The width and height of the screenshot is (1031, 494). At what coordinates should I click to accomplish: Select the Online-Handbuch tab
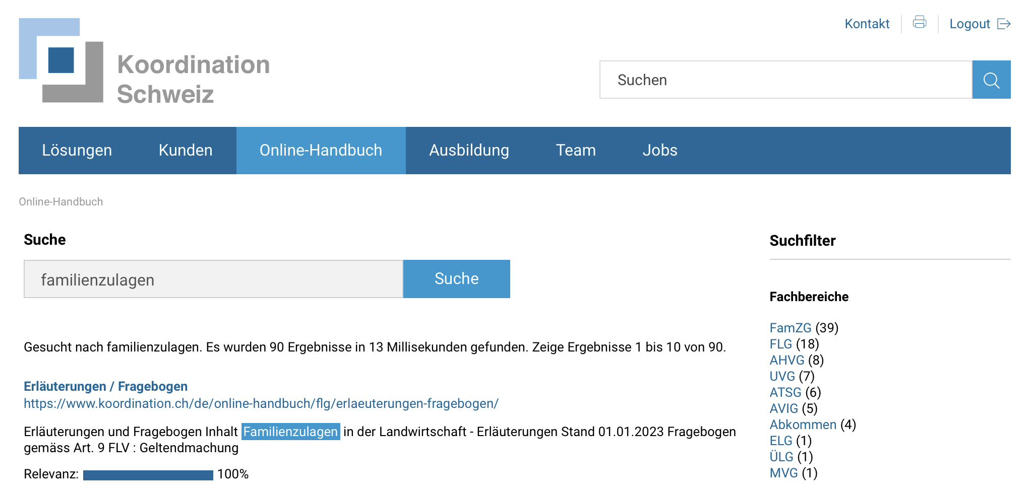coord(321,150)
